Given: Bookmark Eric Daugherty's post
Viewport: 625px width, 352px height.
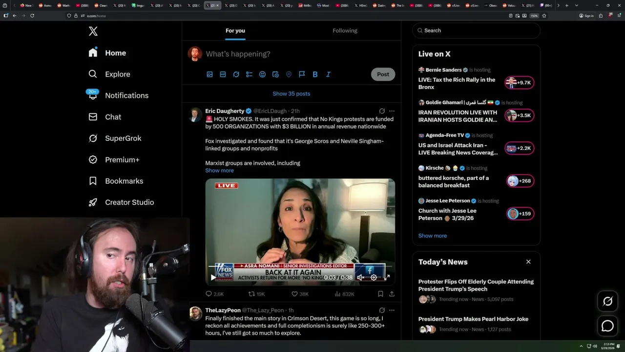Looking at the screenshot, I should 380,294.
